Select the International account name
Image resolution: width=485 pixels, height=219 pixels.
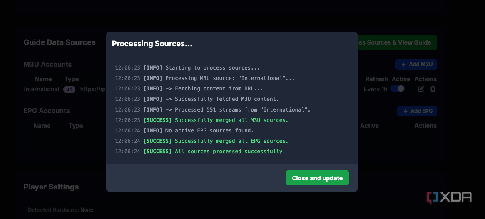[x=41, y=89]
